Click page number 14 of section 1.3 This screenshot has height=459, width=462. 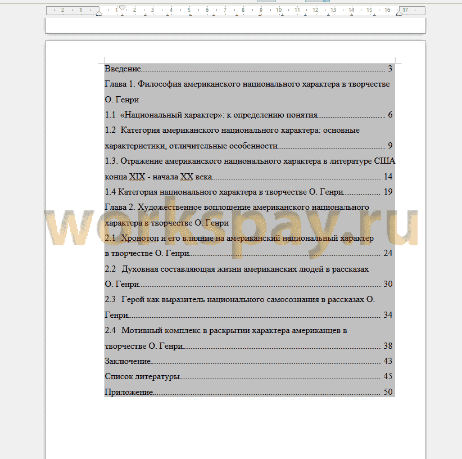[x=388, y=177]
